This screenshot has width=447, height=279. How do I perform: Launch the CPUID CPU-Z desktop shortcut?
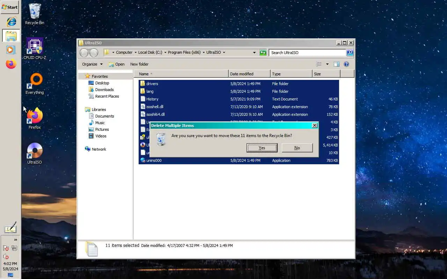(35, 49)
